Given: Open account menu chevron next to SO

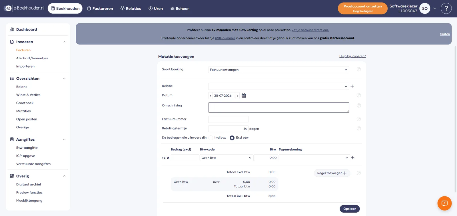Looking at the screenshot, I should tap(435, 9).
